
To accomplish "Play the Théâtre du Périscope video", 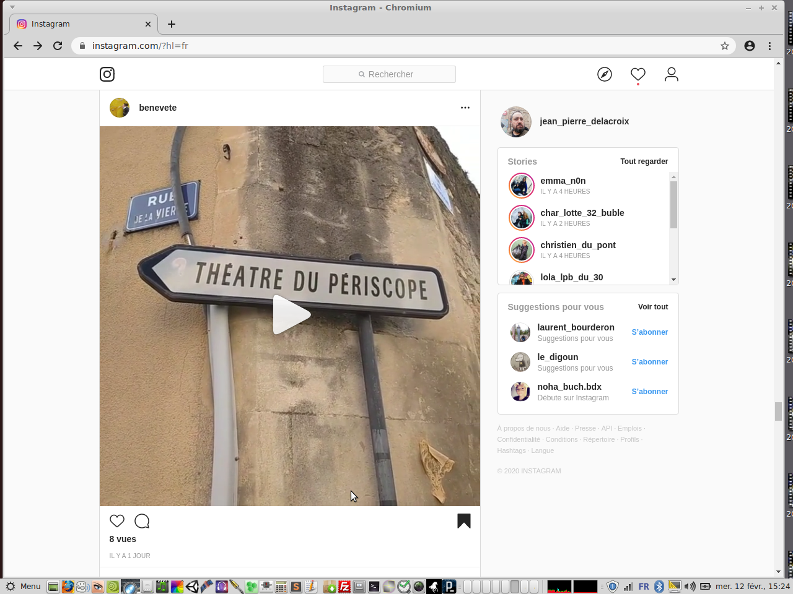I will pyautogui.click(x=290, y=315).
